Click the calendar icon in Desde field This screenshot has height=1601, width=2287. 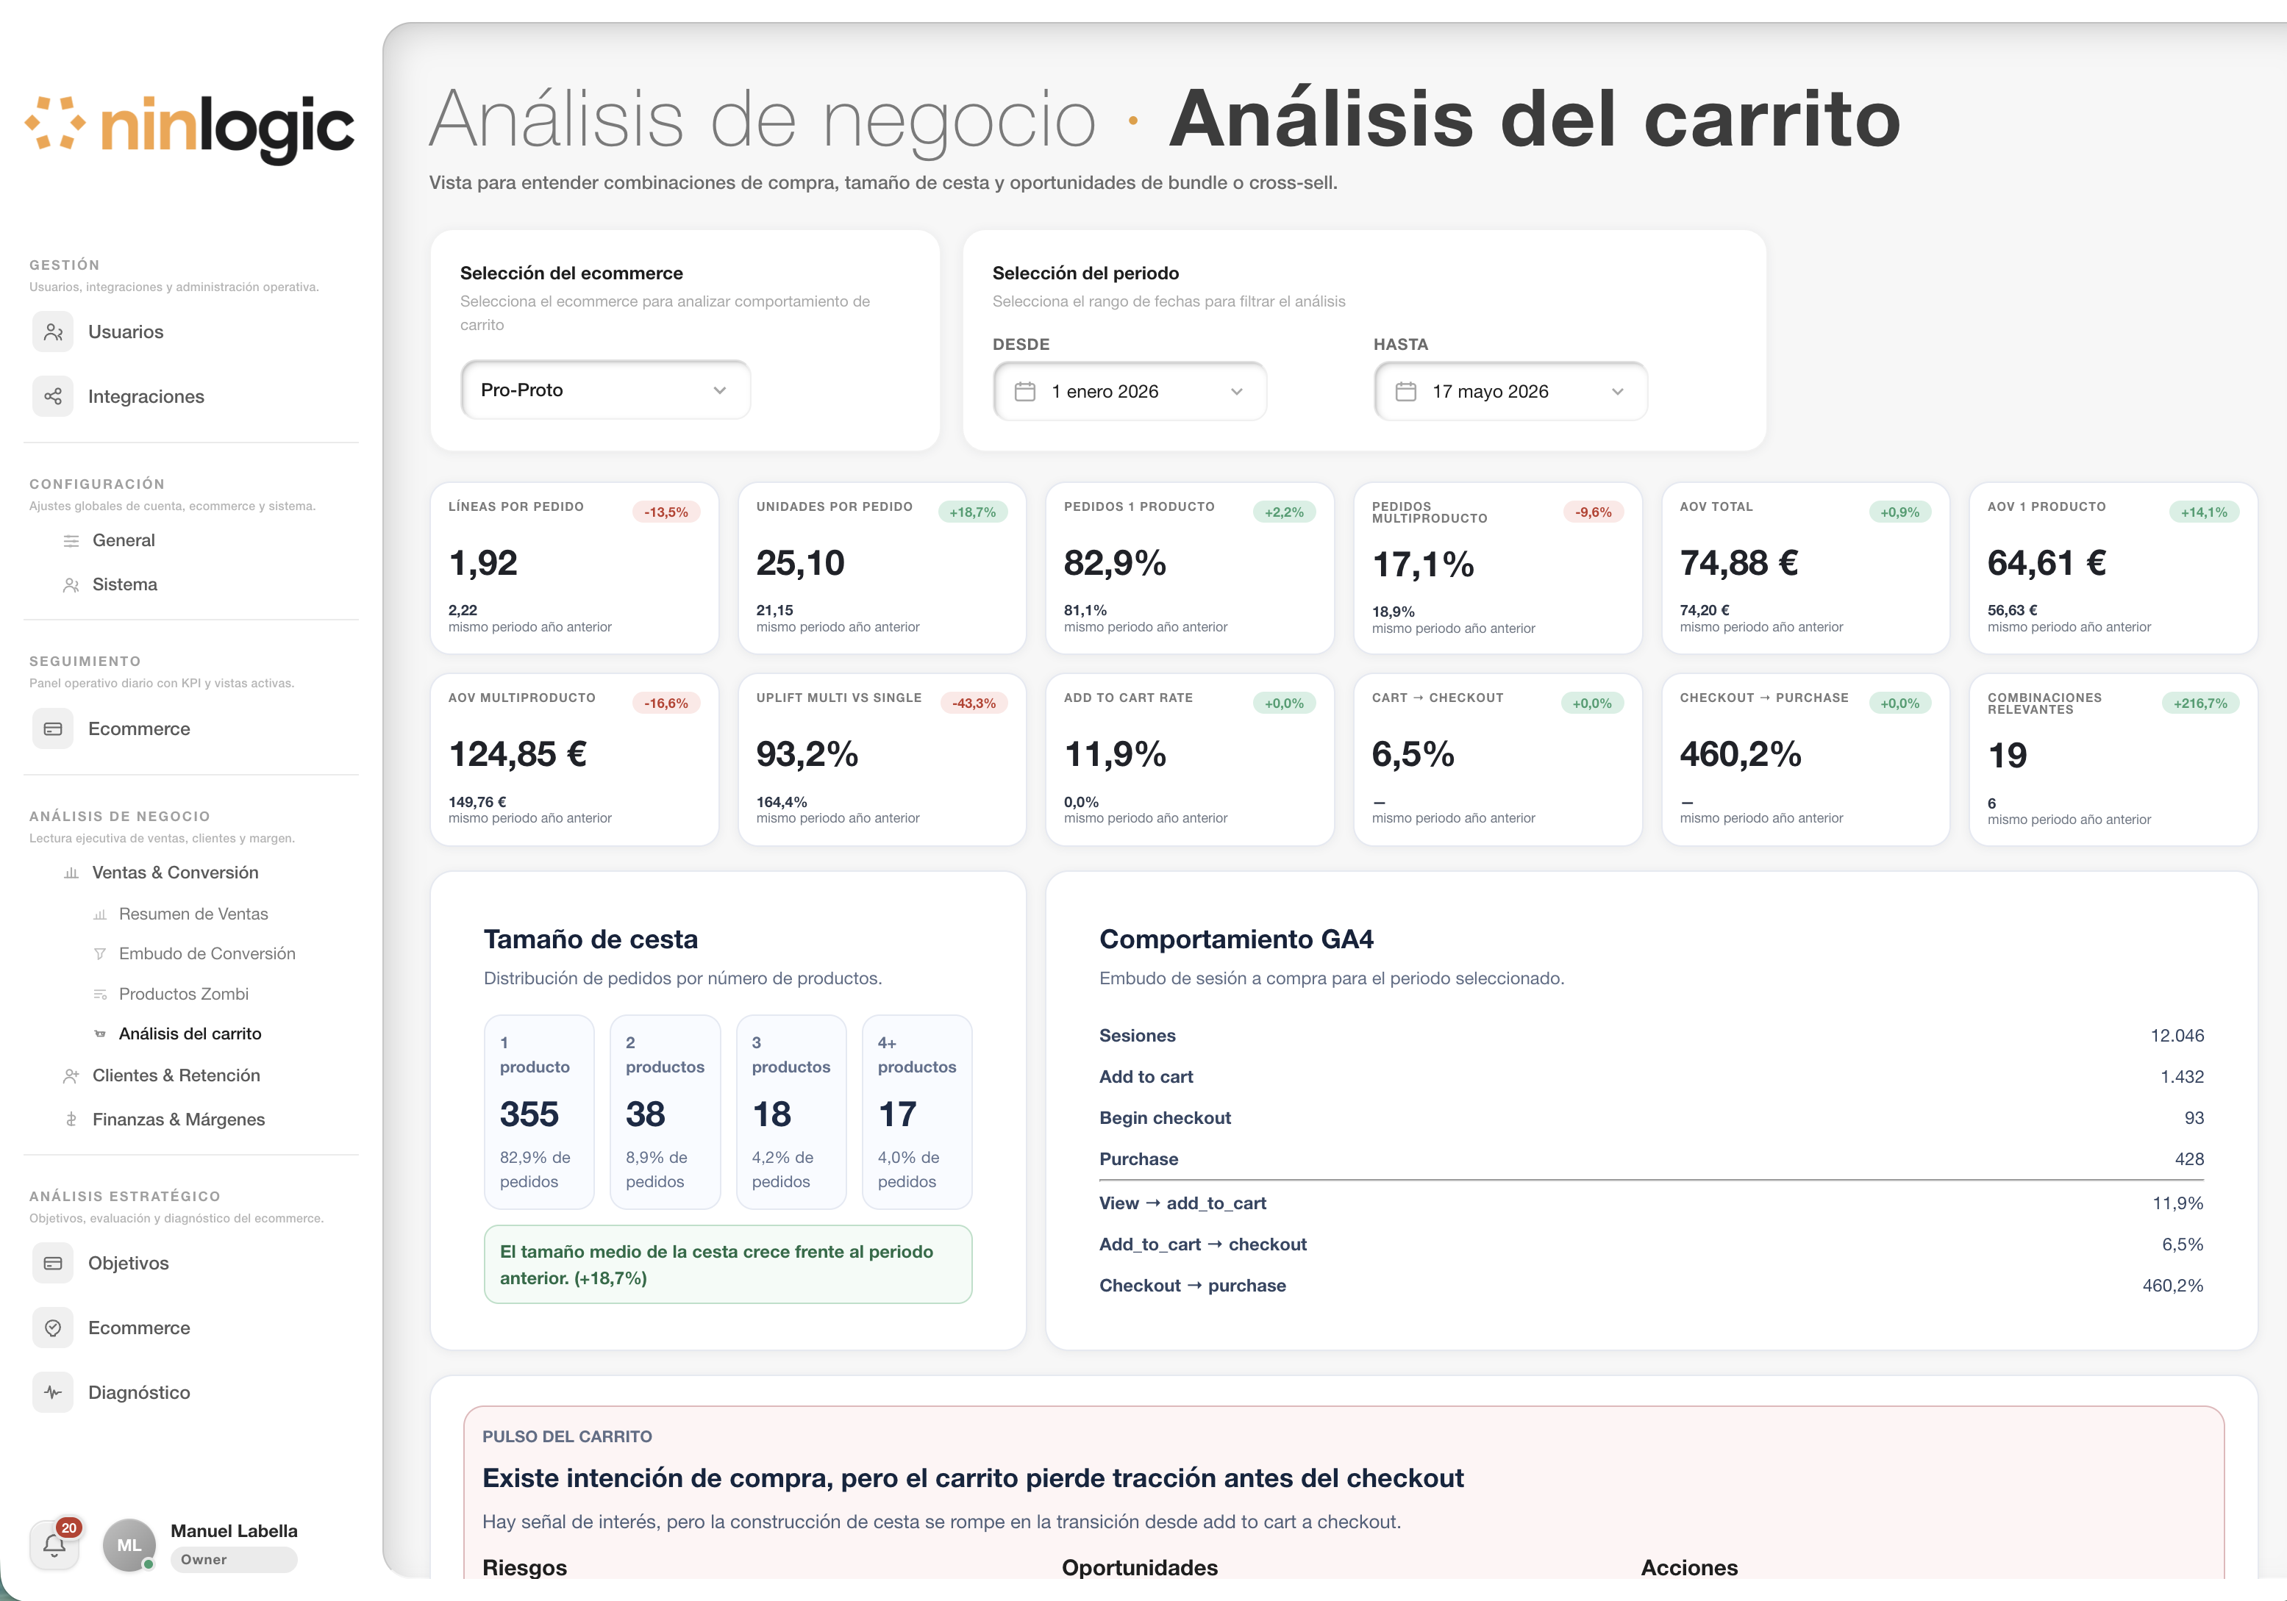click(1025, 391)
